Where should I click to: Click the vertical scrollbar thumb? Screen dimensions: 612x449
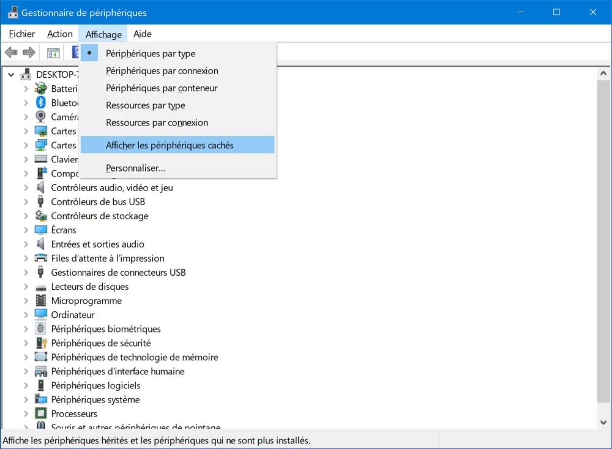click(x=603, y=241)
